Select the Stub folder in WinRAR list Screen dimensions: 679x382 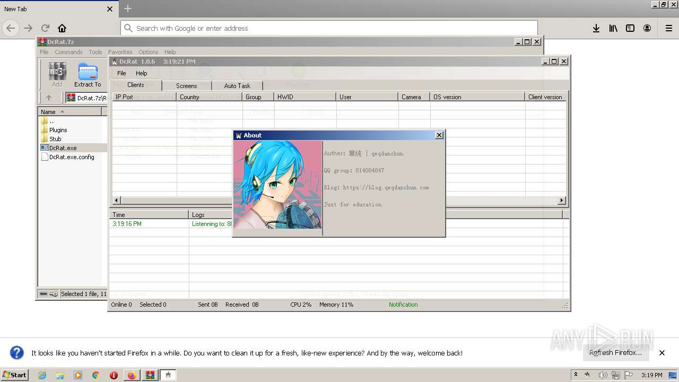[x=55, y=139]
